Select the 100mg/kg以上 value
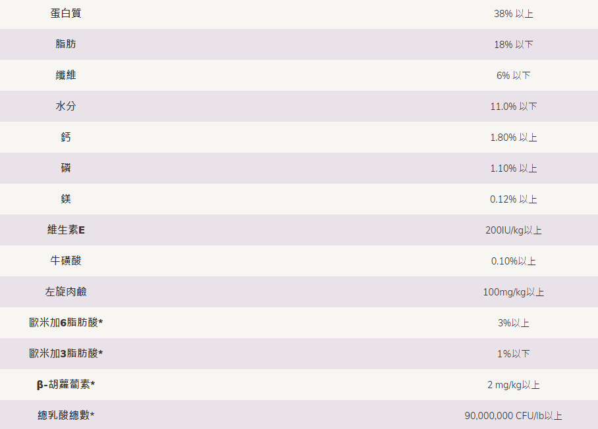Screen dimensions: 598x429 pyautogui.click(x=513, y=292)
